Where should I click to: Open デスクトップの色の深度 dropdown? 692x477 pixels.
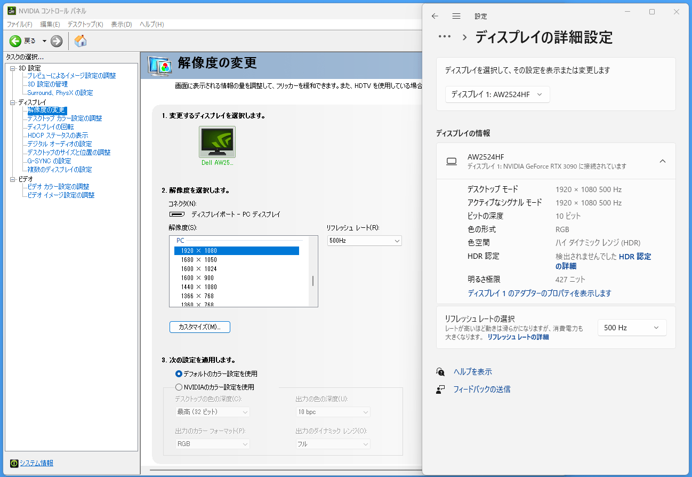tap(212, 412)
